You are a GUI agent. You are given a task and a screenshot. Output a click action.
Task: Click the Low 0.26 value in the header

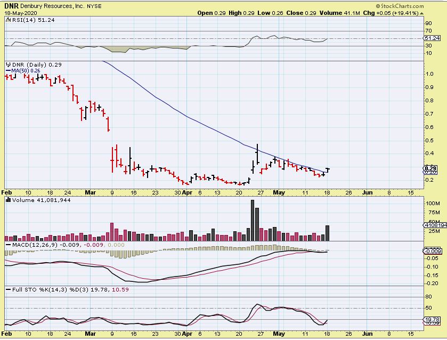(x=270, y=13)
